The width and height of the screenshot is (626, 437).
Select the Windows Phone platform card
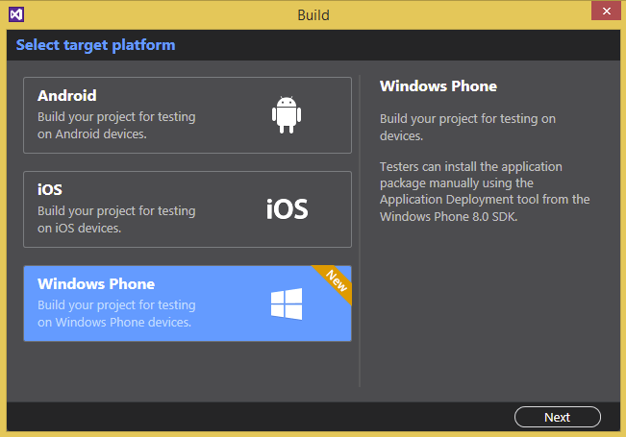188,303
